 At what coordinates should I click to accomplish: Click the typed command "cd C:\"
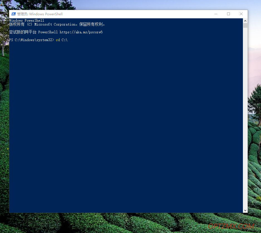62,40
